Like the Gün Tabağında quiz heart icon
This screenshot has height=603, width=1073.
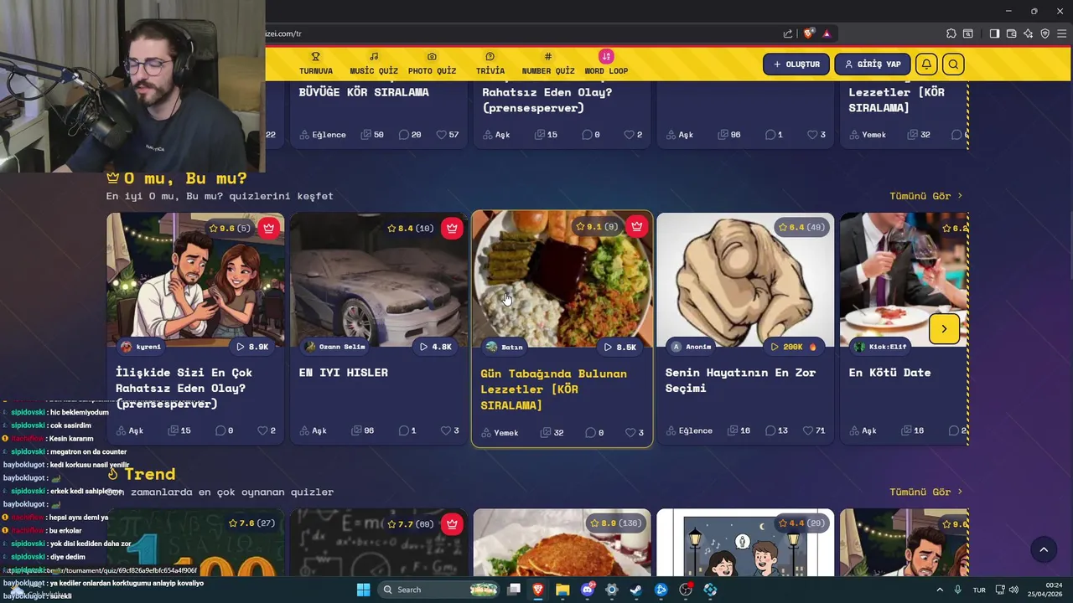(630, 433)
